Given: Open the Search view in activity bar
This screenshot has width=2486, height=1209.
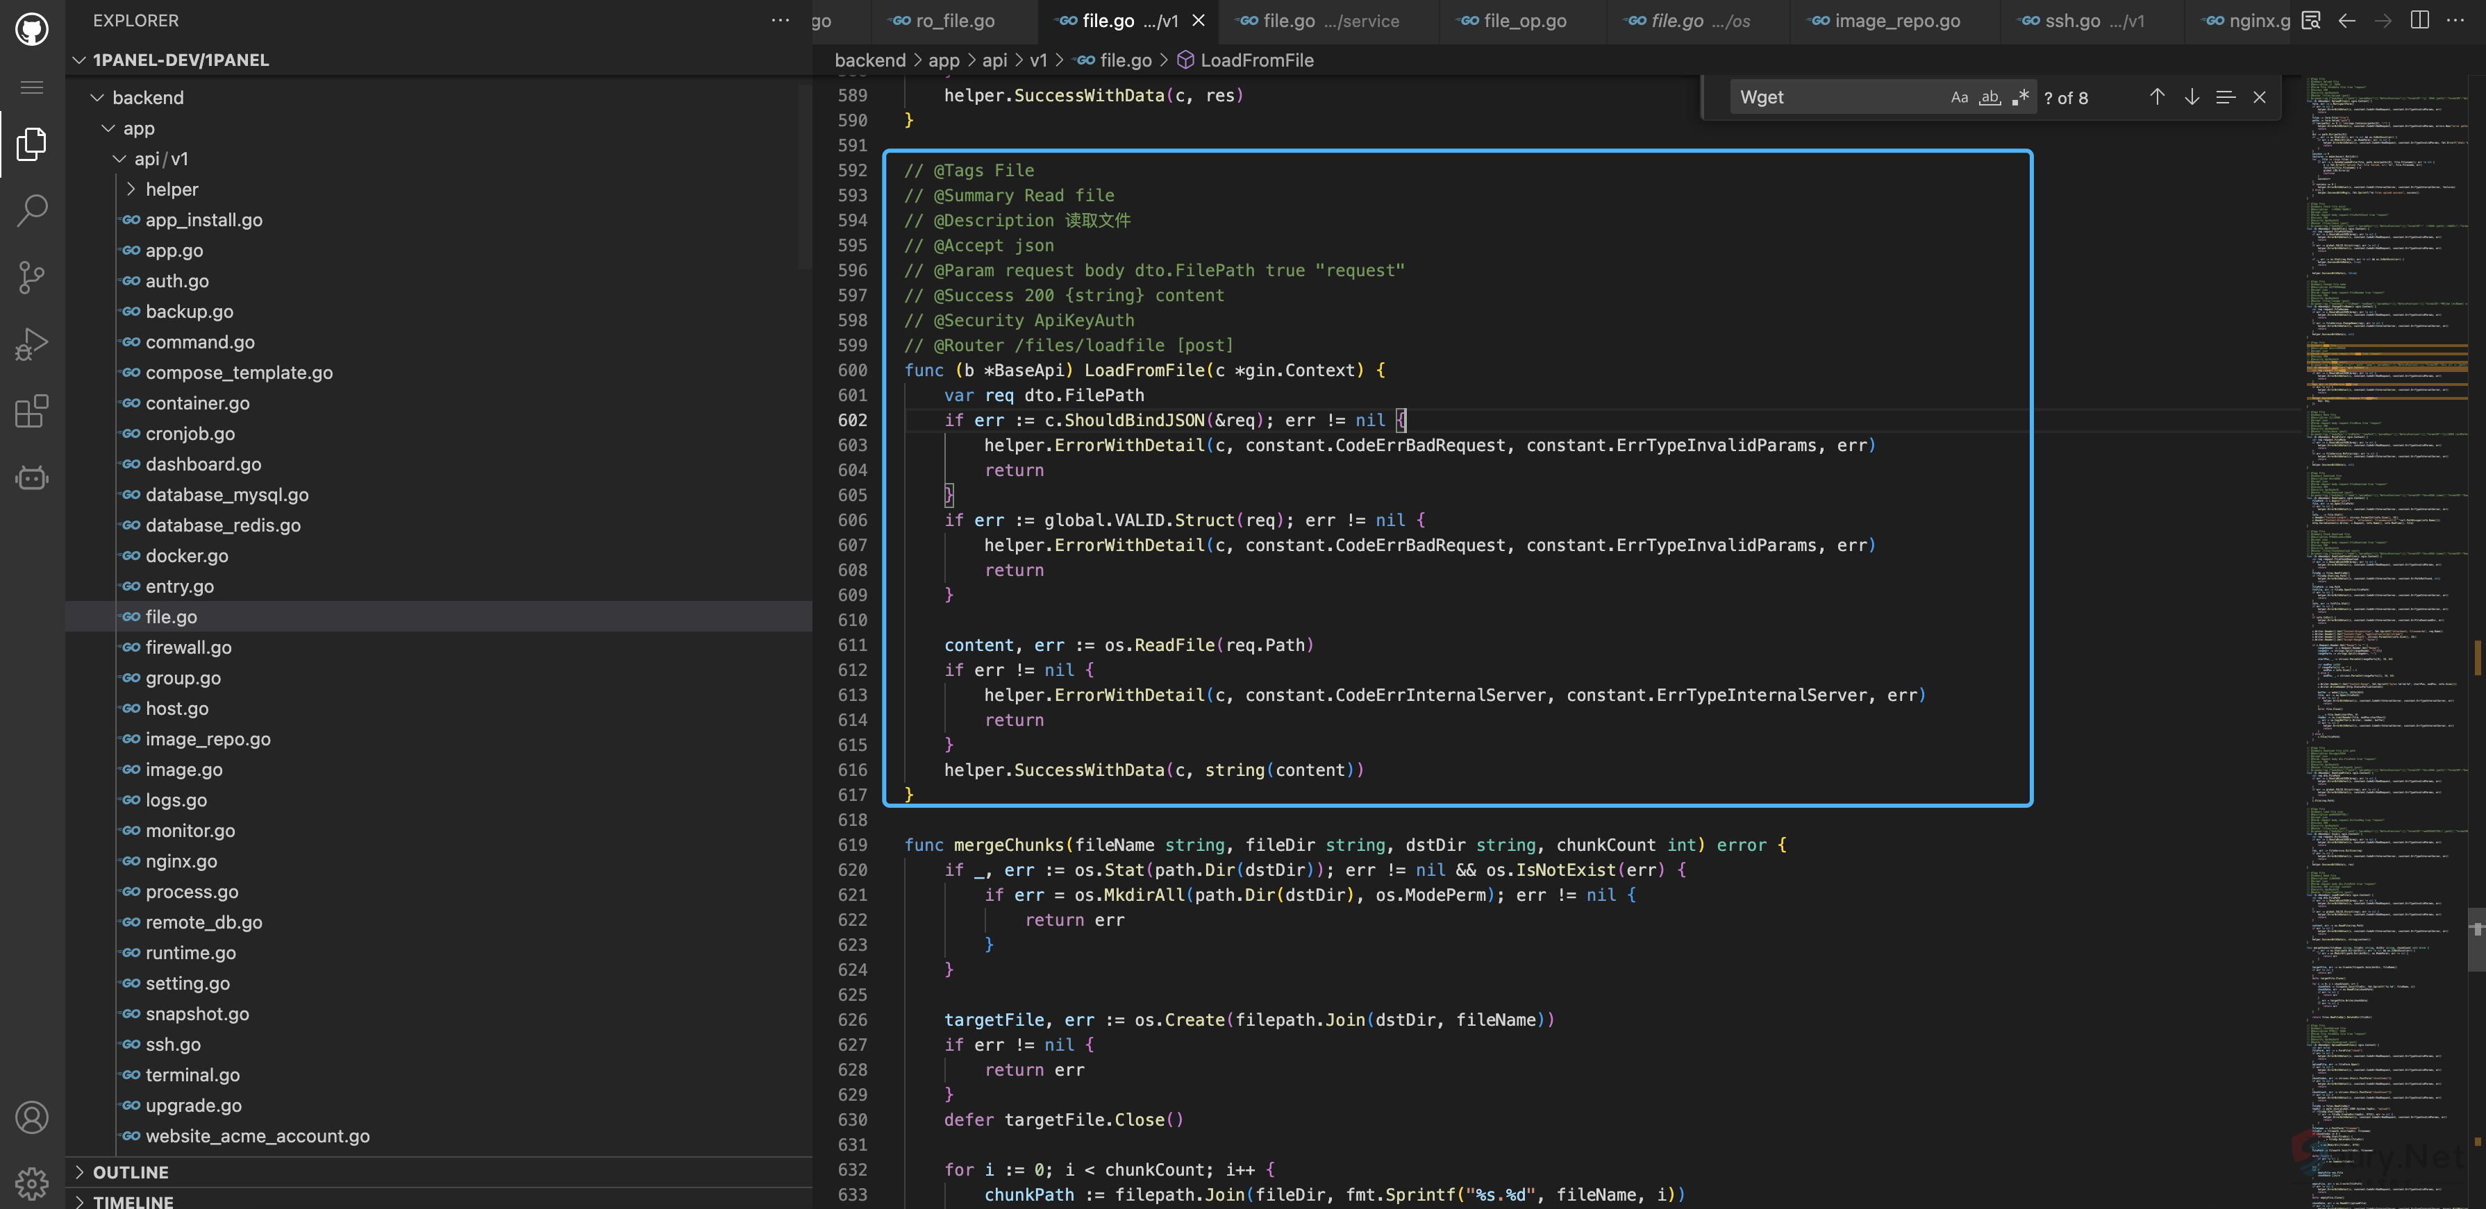Looking at the screenshot, I should 32,210.
